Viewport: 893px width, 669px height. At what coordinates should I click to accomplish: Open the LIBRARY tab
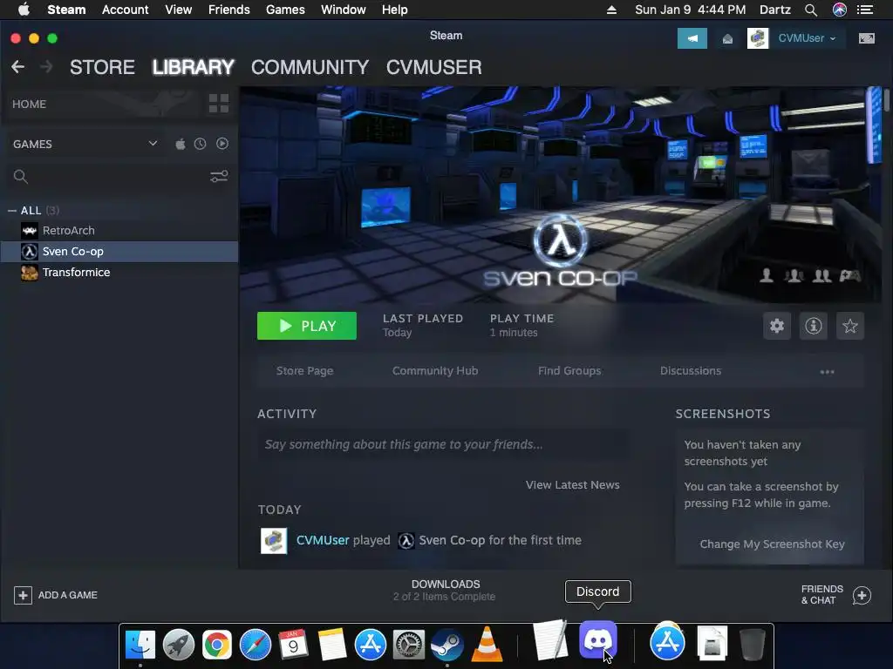(x=193, y=67)
